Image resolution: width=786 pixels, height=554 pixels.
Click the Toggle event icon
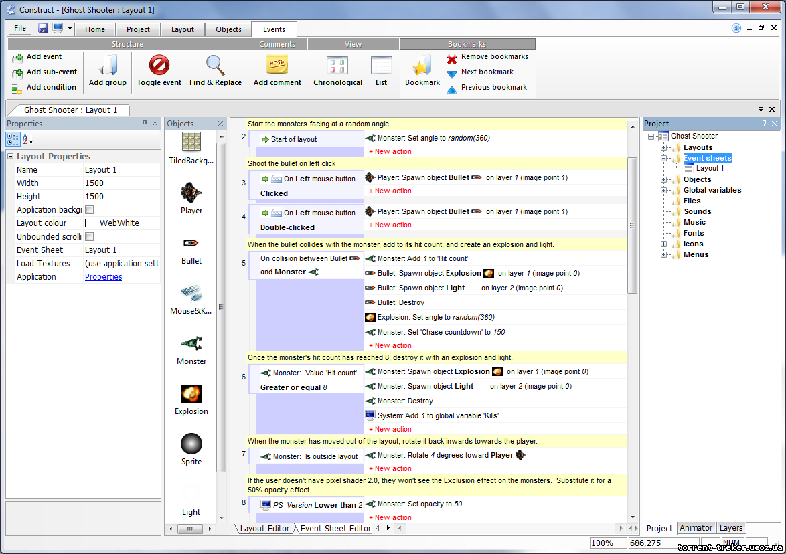pos(159,66)
